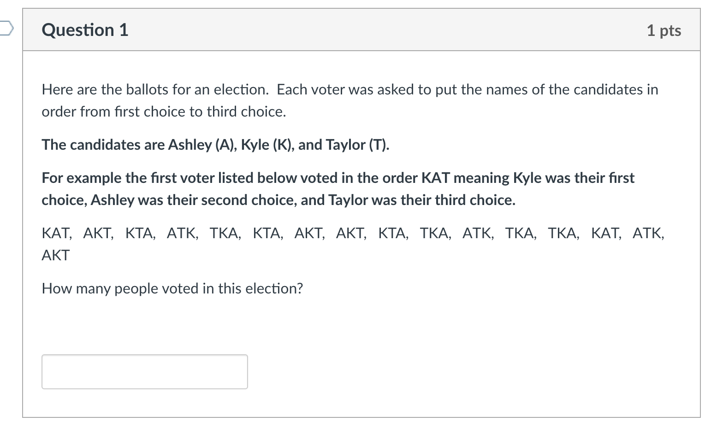Click the 'Here are the ballots' intro sentence

tap(350, 100)
